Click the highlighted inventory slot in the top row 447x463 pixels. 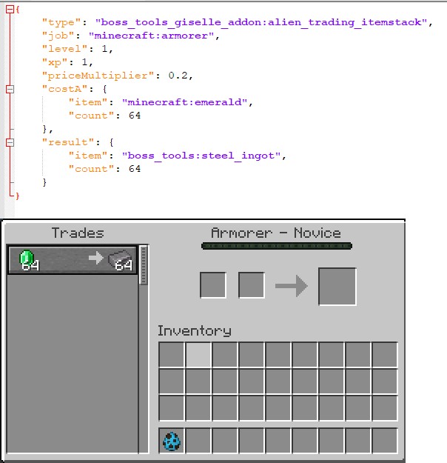[198, 355]
